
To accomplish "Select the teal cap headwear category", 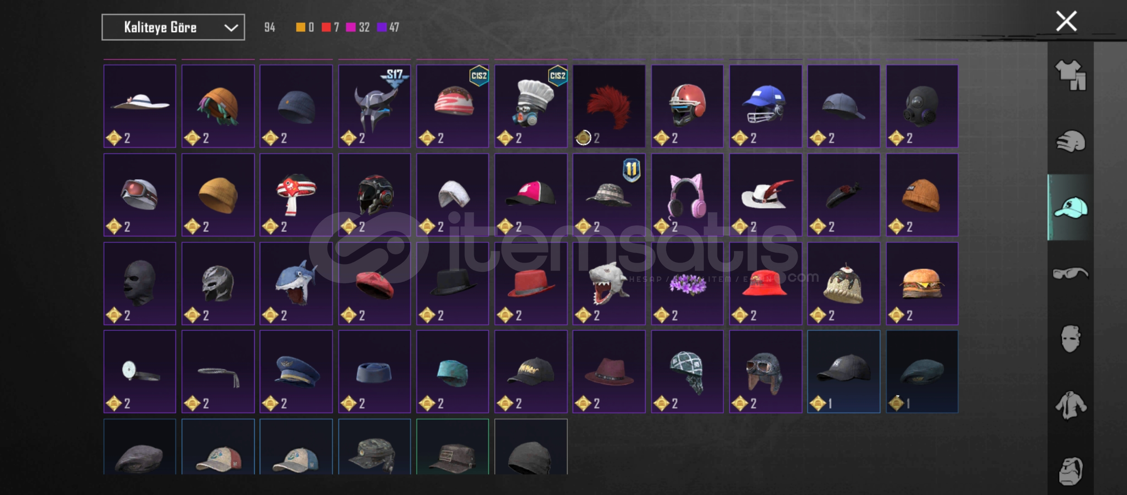I will click(x=1070, y=208).
